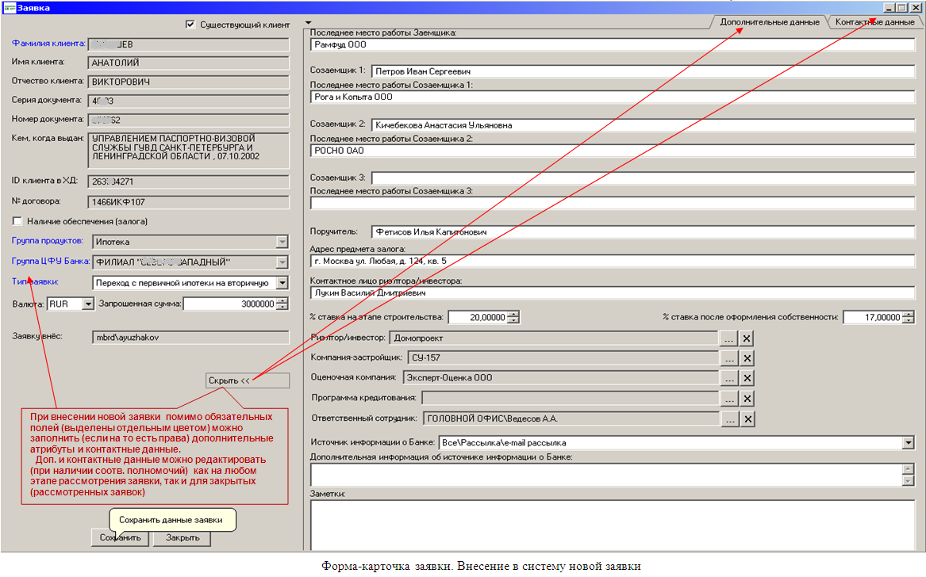Click Созаемщик 2 field Кичебекова

(x=643, y=125)
